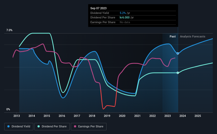This screenshot has height=134, width=217.
Task: Click the Analysts Forecasts label
Action: (192, 36)
